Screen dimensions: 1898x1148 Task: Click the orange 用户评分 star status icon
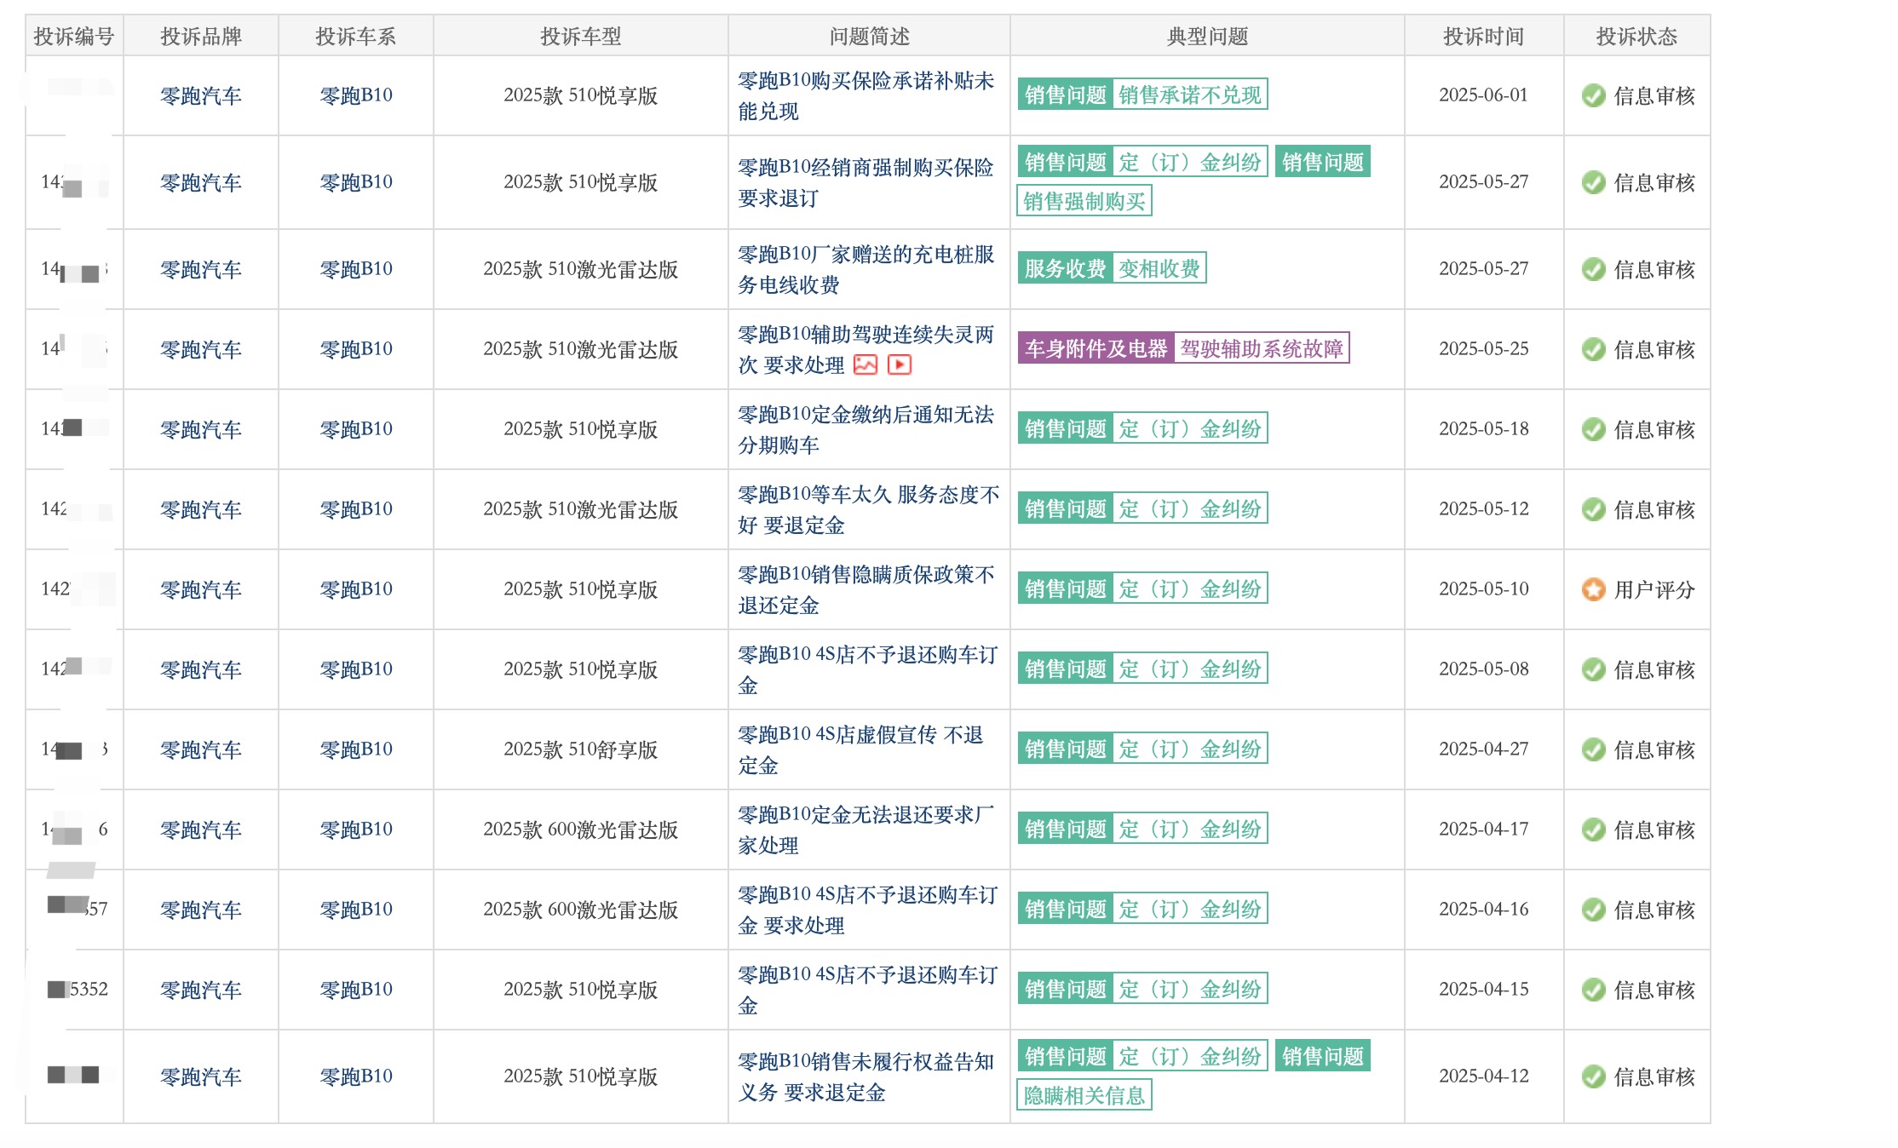(1593, 589)
